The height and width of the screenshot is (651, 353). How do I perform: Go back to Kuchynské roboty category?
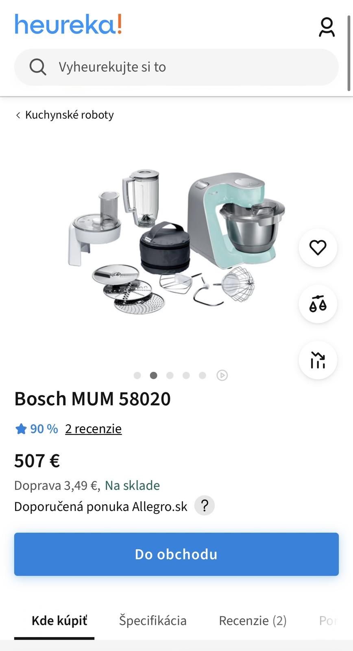point(65,115)
